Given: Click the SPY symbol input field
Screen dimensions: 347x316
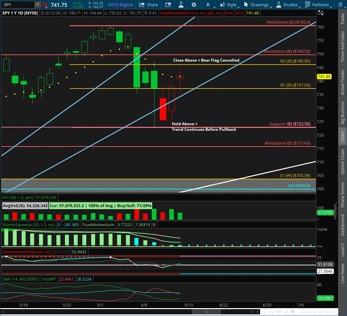Looking at the screenshot, I should pyautogui.click(x=18, y=4).
